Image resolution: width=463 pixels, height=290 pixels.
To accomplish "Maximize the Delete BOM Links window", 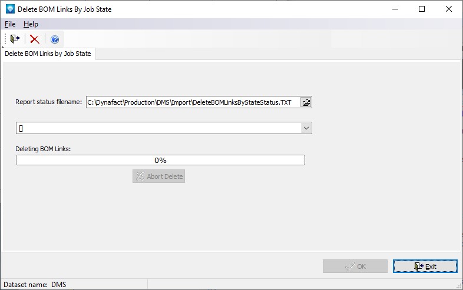I will (x=421, y=9).
